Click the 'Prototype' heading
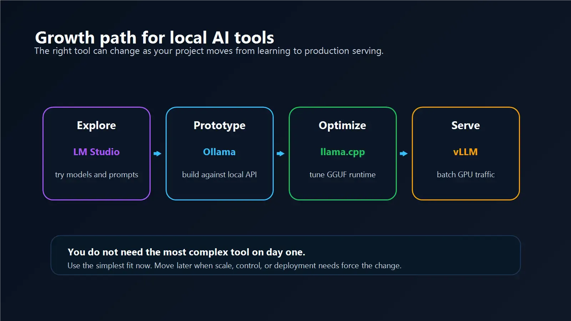The height and width of the screenshot is (321, 571). 219,126
